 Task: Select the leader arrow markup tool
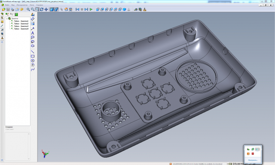33,28
